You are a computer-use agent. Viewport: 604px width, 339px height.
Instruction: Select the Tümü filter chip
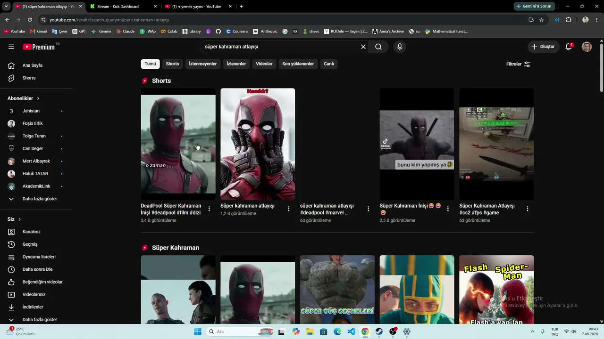[150, 64]
